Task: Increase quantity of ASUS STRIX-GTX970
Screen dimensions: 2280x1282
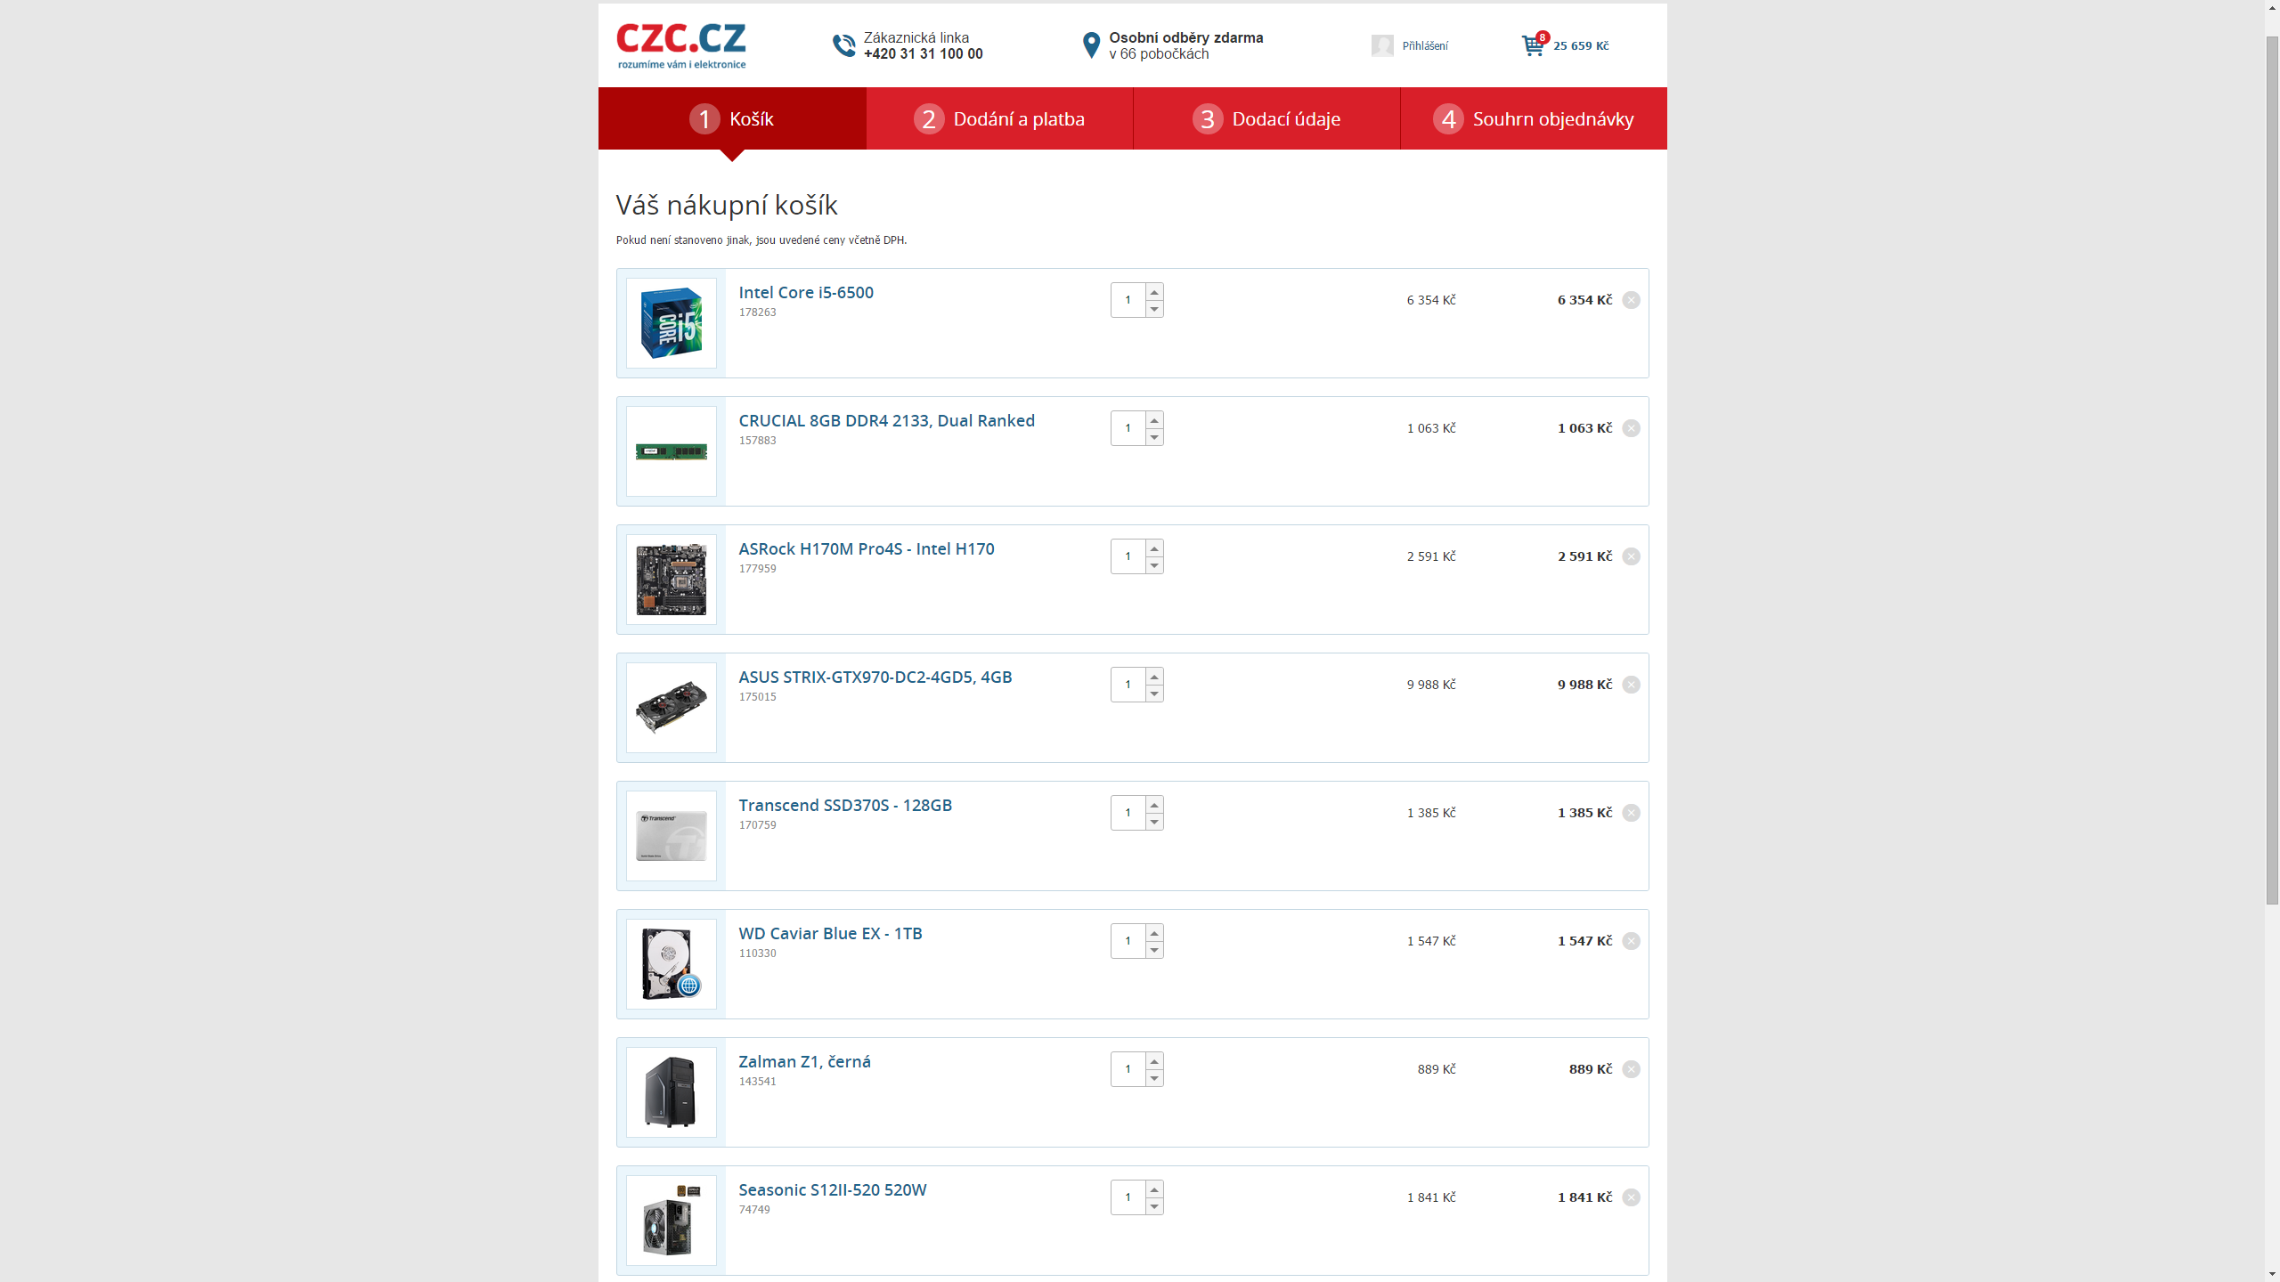Action: pos(1154,677)
